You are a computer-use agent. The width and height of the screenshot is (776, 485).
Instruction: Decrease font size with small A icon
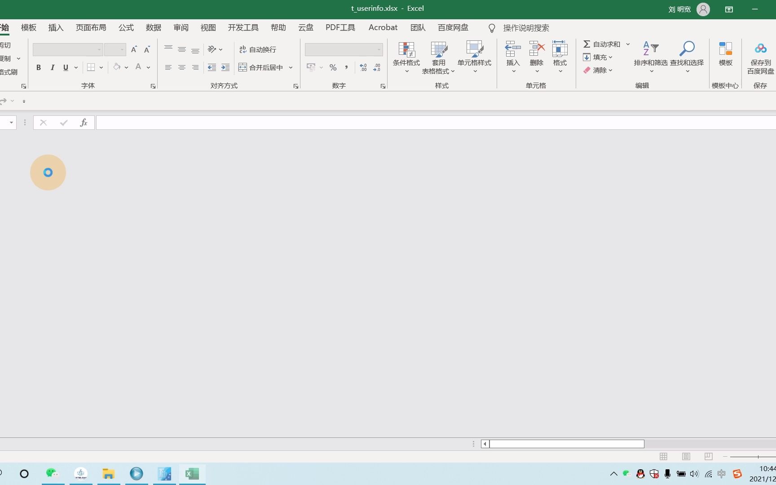[x=147, y=49]
